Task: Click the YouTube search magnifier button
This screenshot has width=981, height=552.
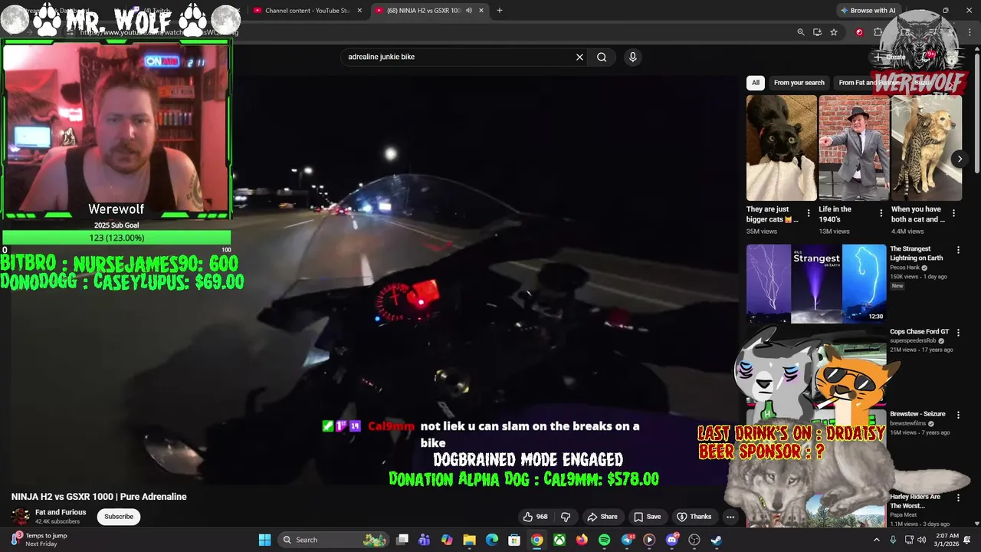Action: (602, 57)
